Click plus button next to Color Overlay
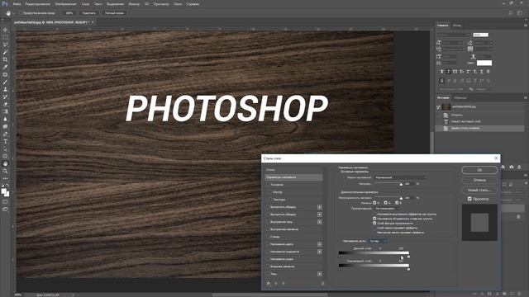This screenshot has width=529, height=297. click(320, 244)
